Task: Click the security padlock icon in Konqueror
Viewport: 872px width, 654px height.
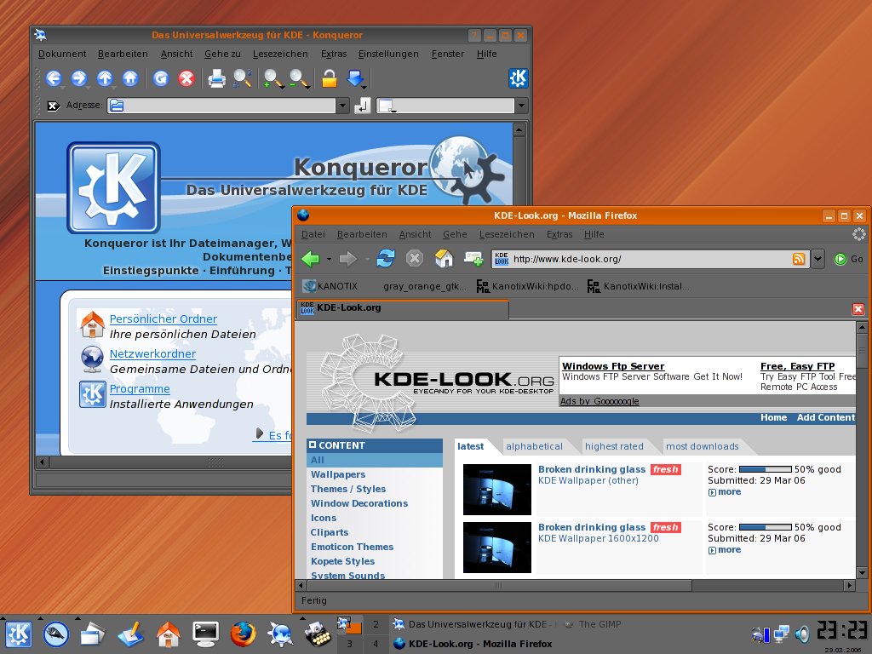Action: pyautogui.click(x=330, y=78)
